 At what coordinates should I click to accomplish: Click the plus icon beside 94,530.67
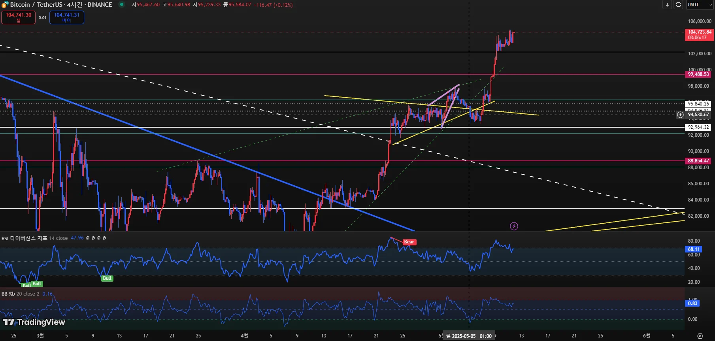tap(680, 115)
